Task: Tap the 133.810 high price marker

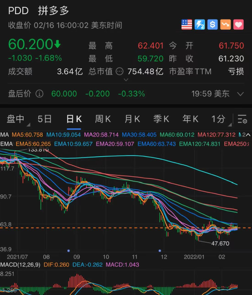Action: pos(38,150)
